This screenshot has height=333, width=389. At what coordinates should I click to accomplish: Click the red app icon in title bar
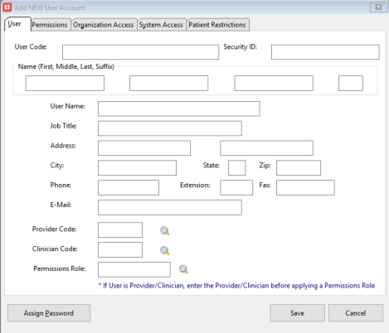pyautogui.click(x=7, y=7)
